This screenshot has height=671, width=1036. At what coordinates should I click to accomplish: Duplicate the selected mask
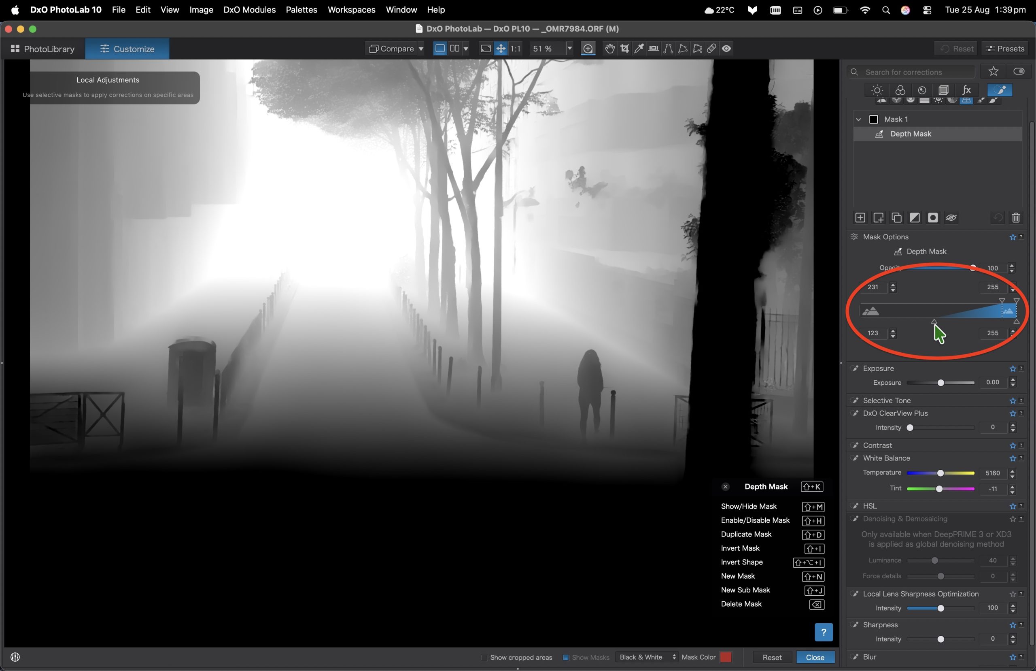tap(897, 218)
